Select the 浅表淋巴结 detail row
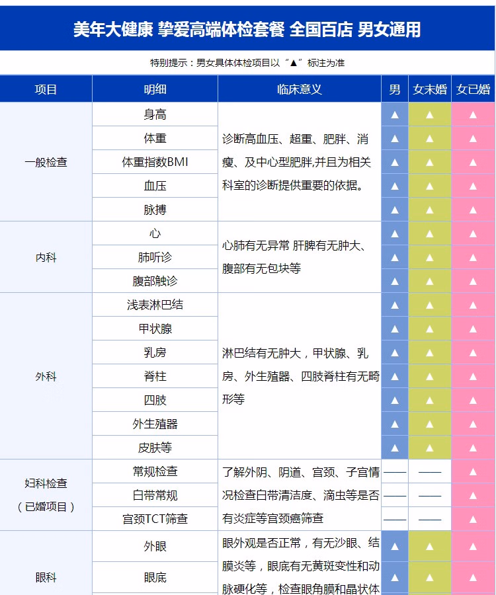496x595 pixels. (x=155, y=305)
